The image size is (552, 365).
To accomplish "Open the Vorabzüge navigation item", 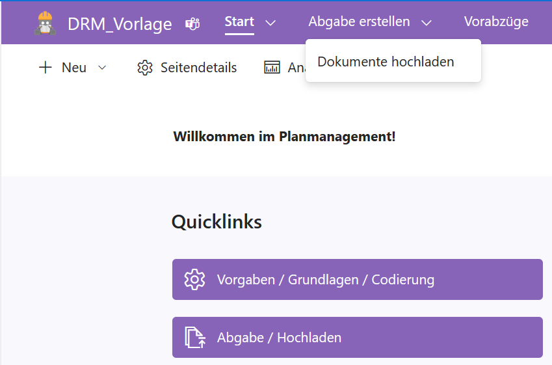I will (x=496, y=22).
